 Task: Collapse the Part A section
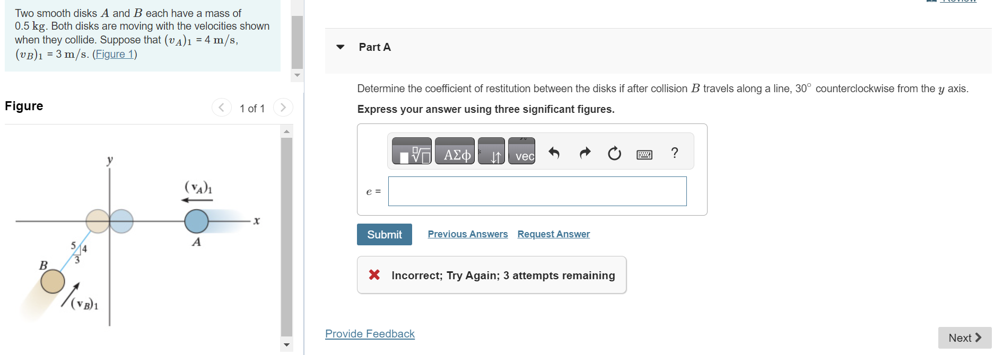339,47
